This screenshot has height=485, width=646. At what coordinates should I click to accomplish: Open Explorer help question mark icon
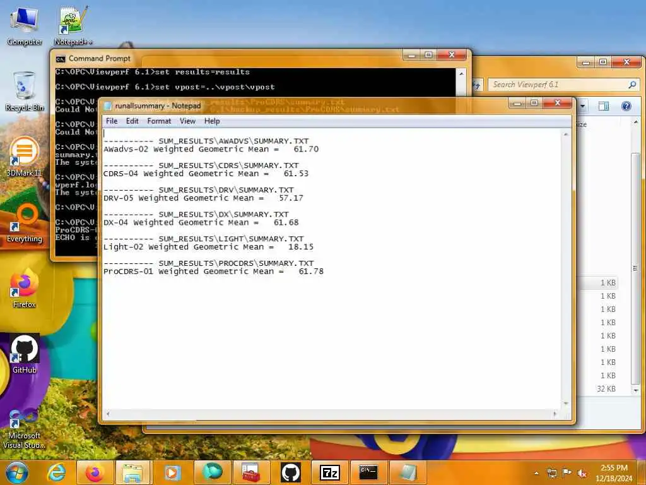point(626,106)
